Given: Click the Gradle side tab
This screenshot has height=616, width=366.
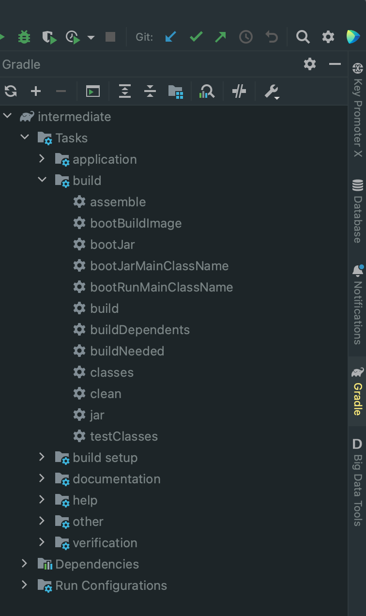Looking at the screenshot, I should (357, 390).
